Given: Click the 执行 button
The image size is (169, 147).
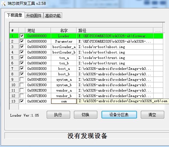Looking at the screenshot, I should [x=58, y=115].
